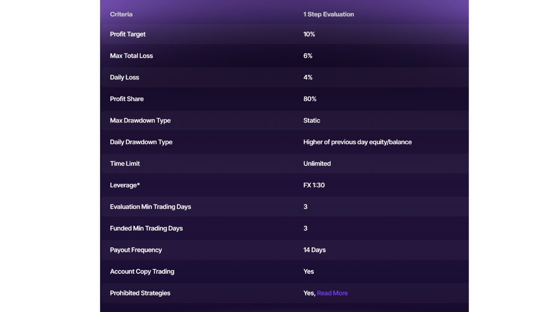Select the Prohibited Strategies row label
Screen dimensions: 555x312
tap(140, 293)
